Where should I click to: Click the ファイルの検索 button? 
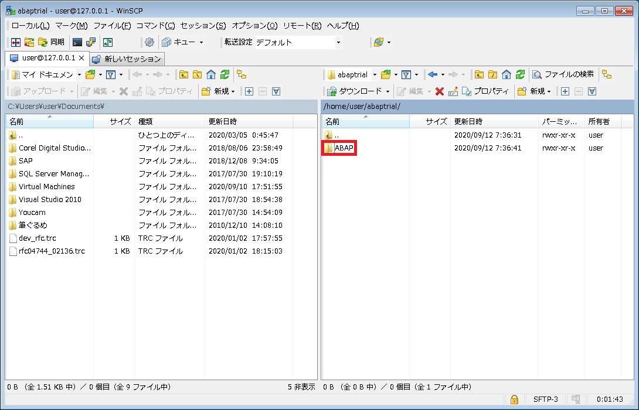(x=563, y=74)
